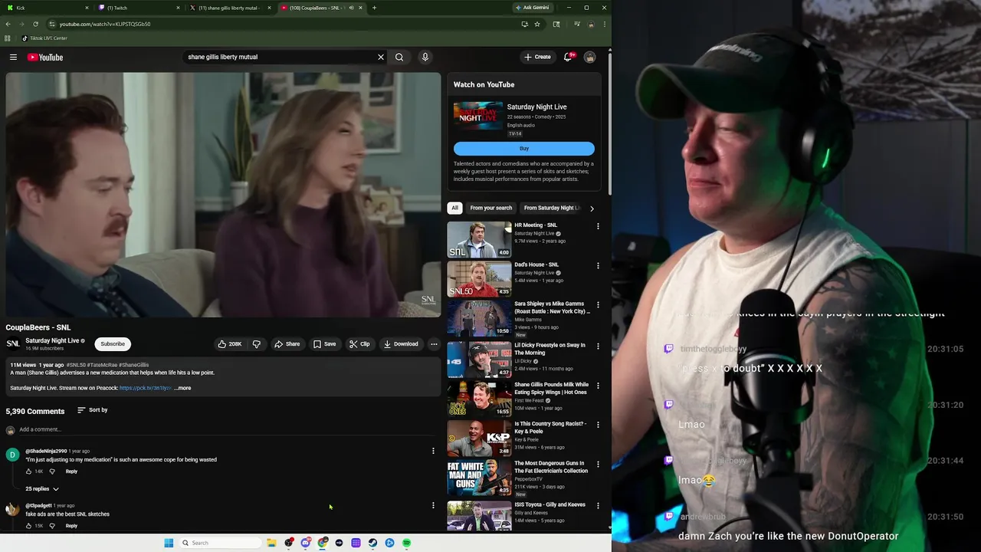Screen dimensions: 981x552
Task: Click the magnifier search button
Action: [399, 57]
